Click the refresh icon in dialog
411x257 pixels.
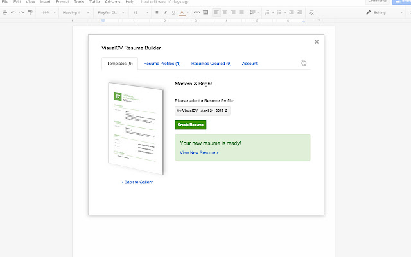pos(304,63)
